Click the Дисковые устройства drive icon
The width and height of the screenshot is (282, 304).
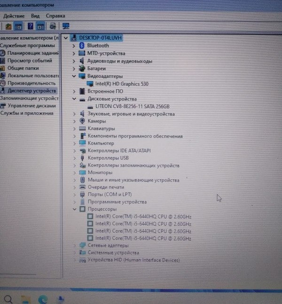[82, 100]
